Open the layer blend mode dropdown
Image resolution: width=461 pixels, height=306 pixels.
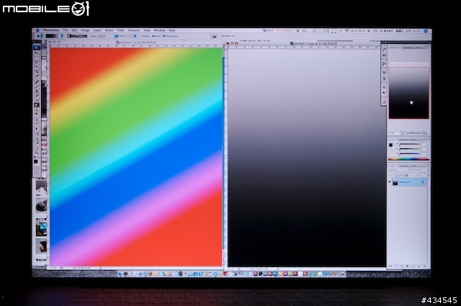pyautogui.click(x=400, y=170)
